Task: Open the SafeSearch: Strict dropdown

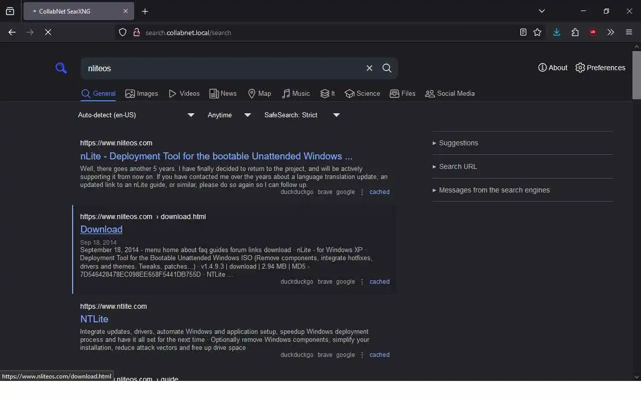Action: point(302,115)
